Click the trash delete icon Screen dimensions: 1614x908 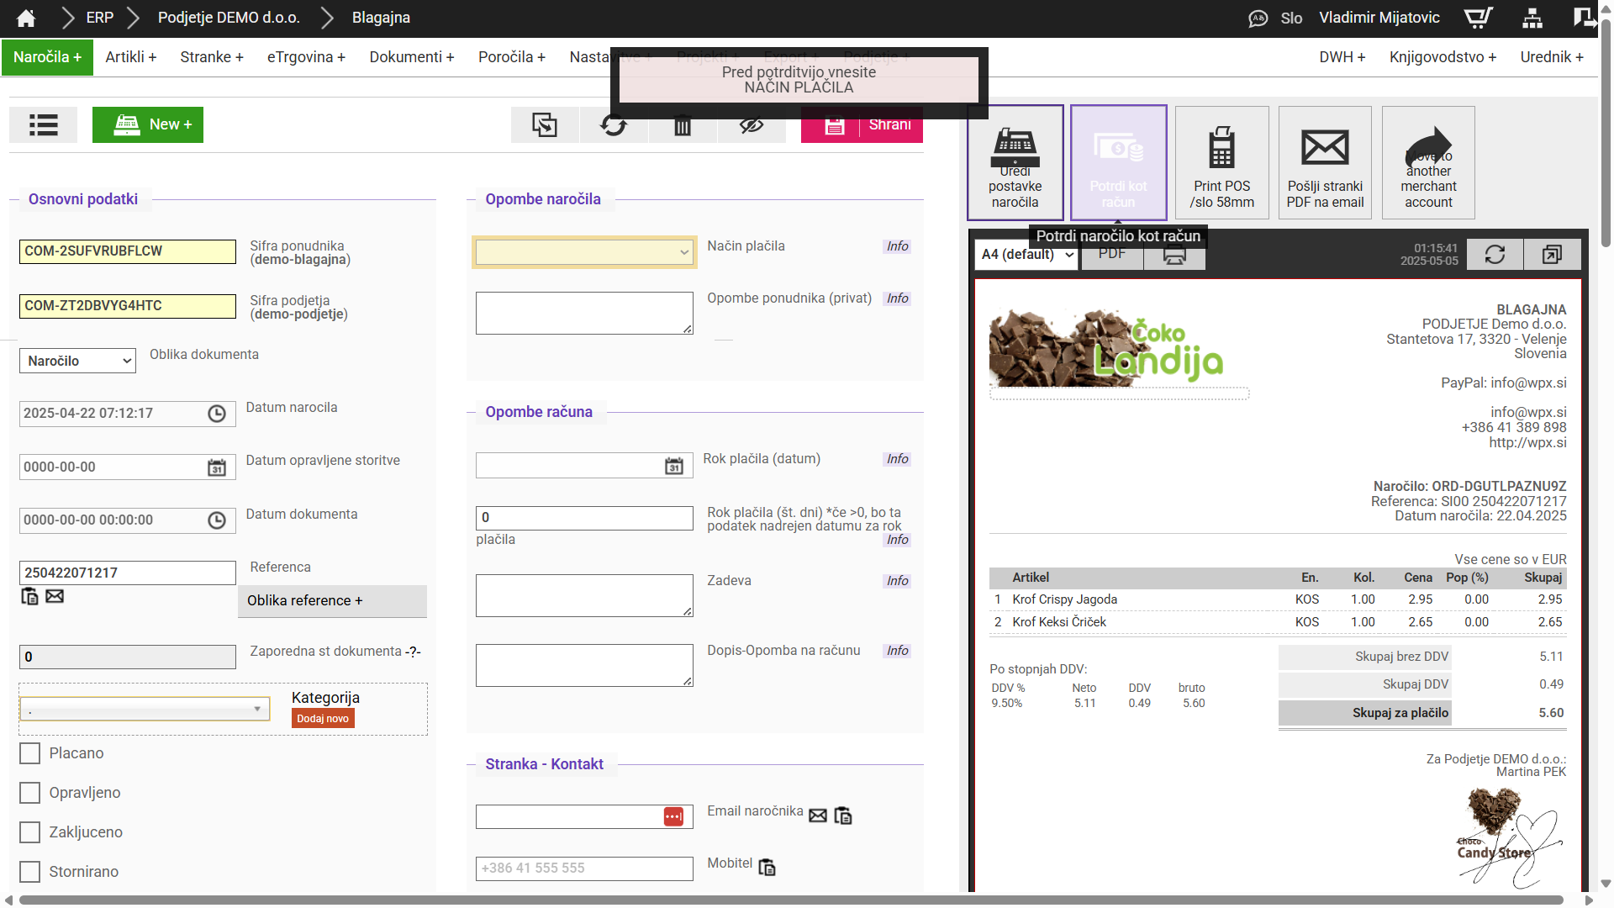point(682,125)
